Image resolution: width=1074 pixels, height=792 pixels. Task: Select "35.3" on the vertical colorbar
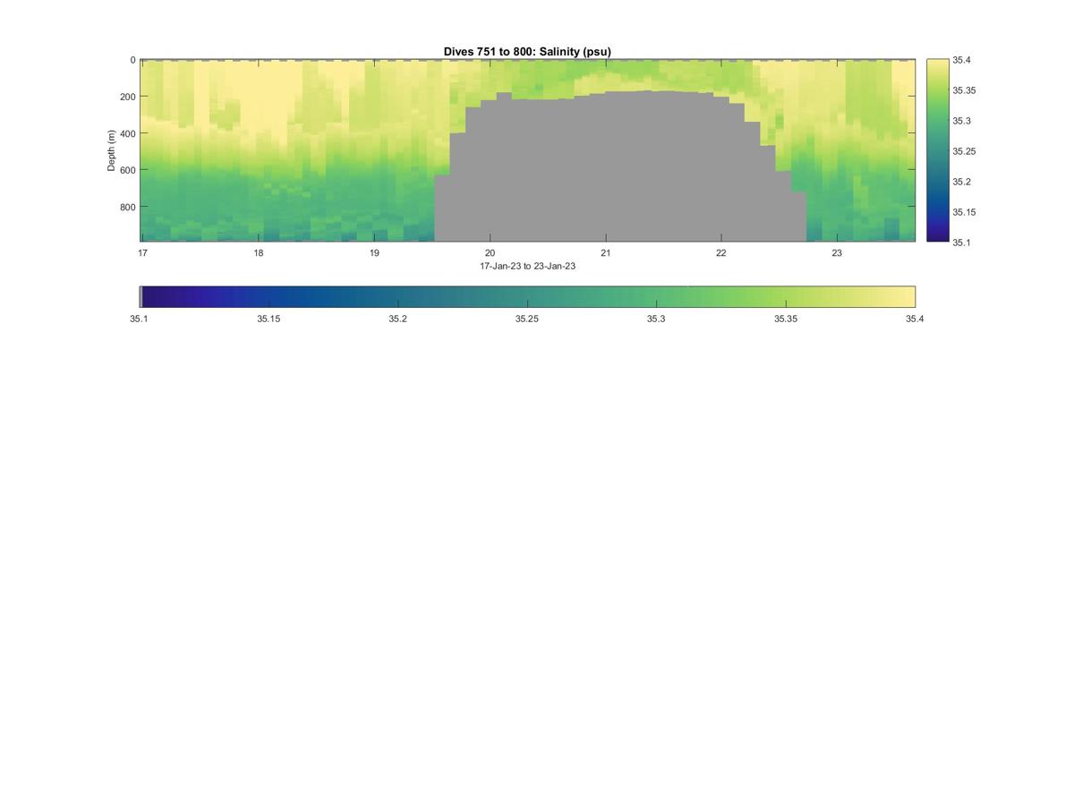tap(962, 121)
